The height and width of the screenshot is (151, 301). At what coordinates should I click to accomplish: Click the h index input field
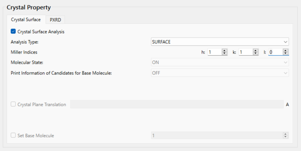pos(215,52)
